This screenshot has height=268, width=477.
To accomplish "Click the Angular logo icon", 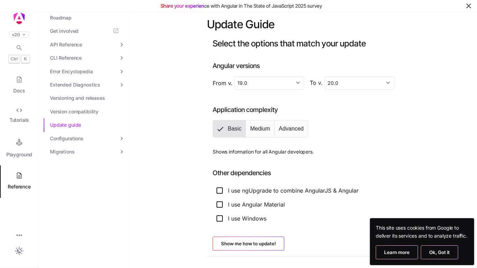I will [19, 18].
